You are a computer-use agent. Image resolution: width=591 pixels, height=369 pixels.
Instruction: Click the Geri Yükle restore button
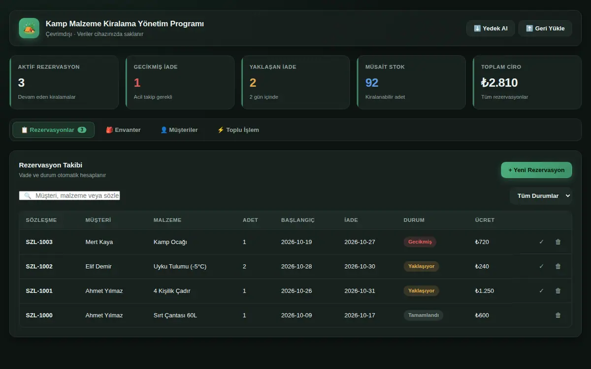coord(545,28)
